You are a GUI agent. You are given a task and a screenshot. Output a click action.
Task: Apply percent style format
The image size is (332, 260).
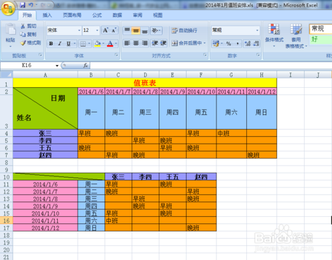[228, 43]
